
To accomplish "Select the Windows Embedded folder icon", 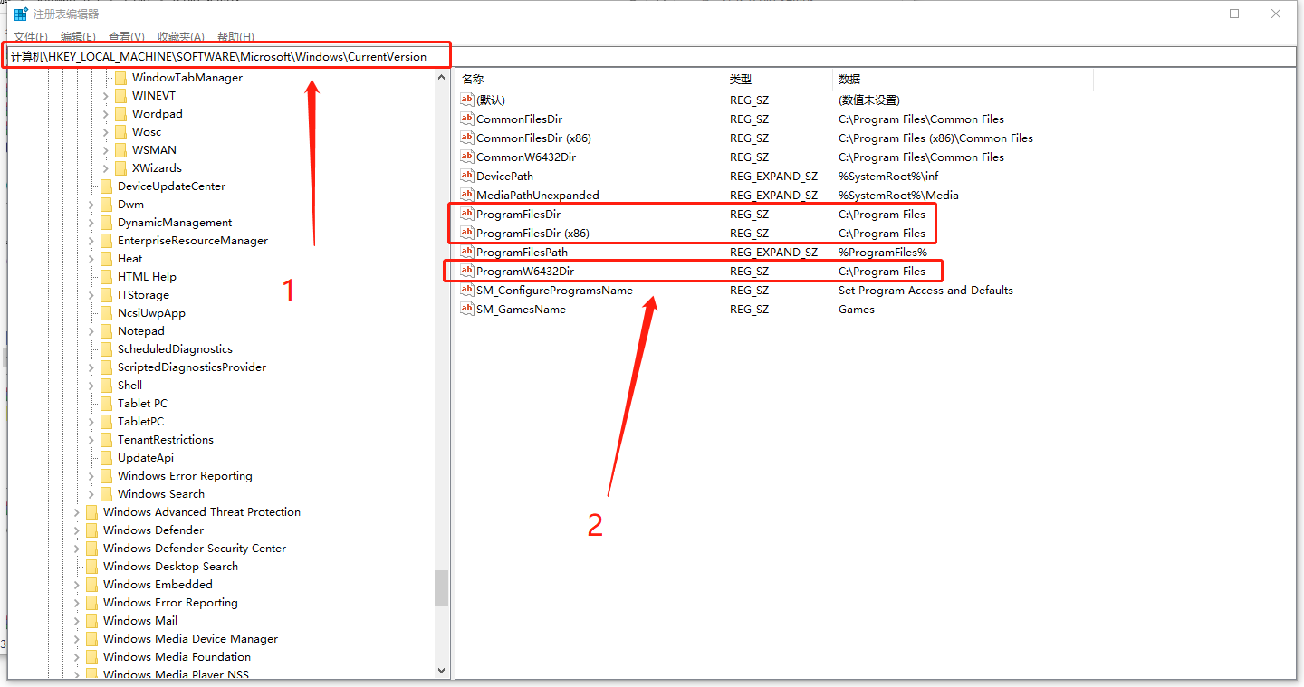I will click(91, 585).
